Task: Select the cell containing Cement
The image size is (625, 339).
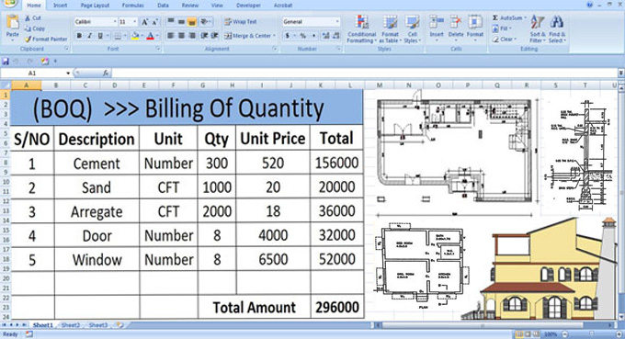Action: (x=97, y=164)
